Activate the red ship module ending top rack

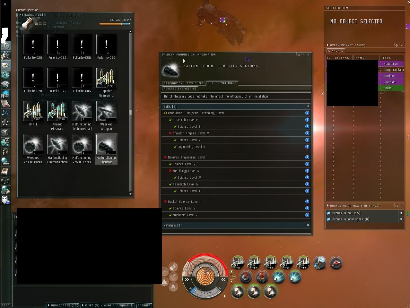[x=336, y=262]
